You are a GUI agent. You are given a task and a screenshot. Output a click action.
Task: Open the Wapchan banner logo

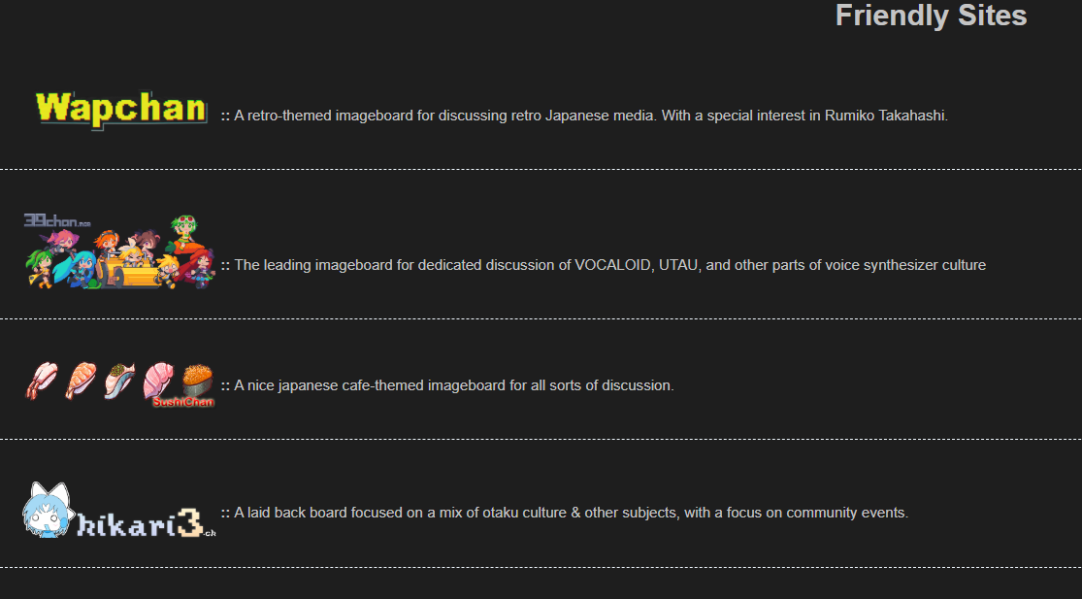[121, 109]
